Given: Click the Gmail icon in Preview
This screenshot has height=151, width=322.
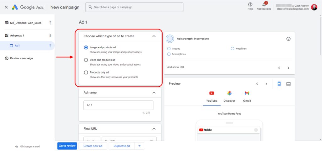Looking at the screenshot, I should (x=247, y=93).
